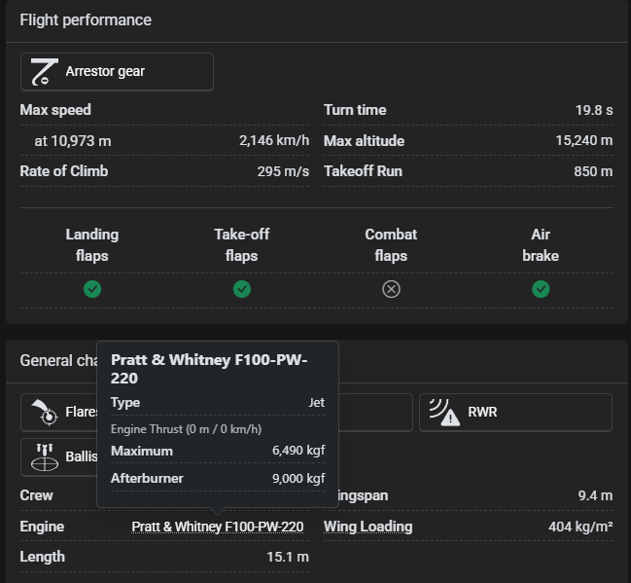Open the Pratt & Whitney F100-PW-220 engine link

(217, 527)
